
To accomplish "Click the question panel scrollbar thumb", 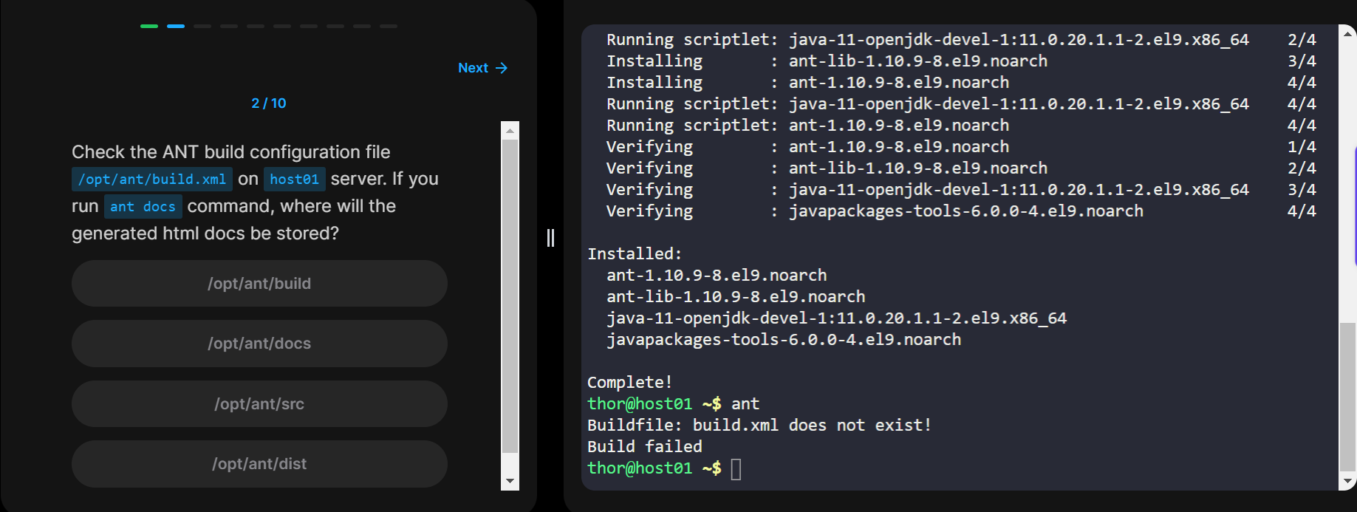I will point(510,296).
